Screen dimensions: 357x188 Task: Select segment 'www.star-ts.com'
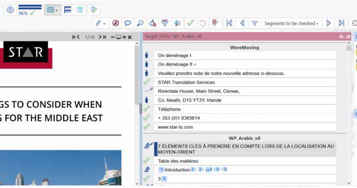[x=245, y=127]
